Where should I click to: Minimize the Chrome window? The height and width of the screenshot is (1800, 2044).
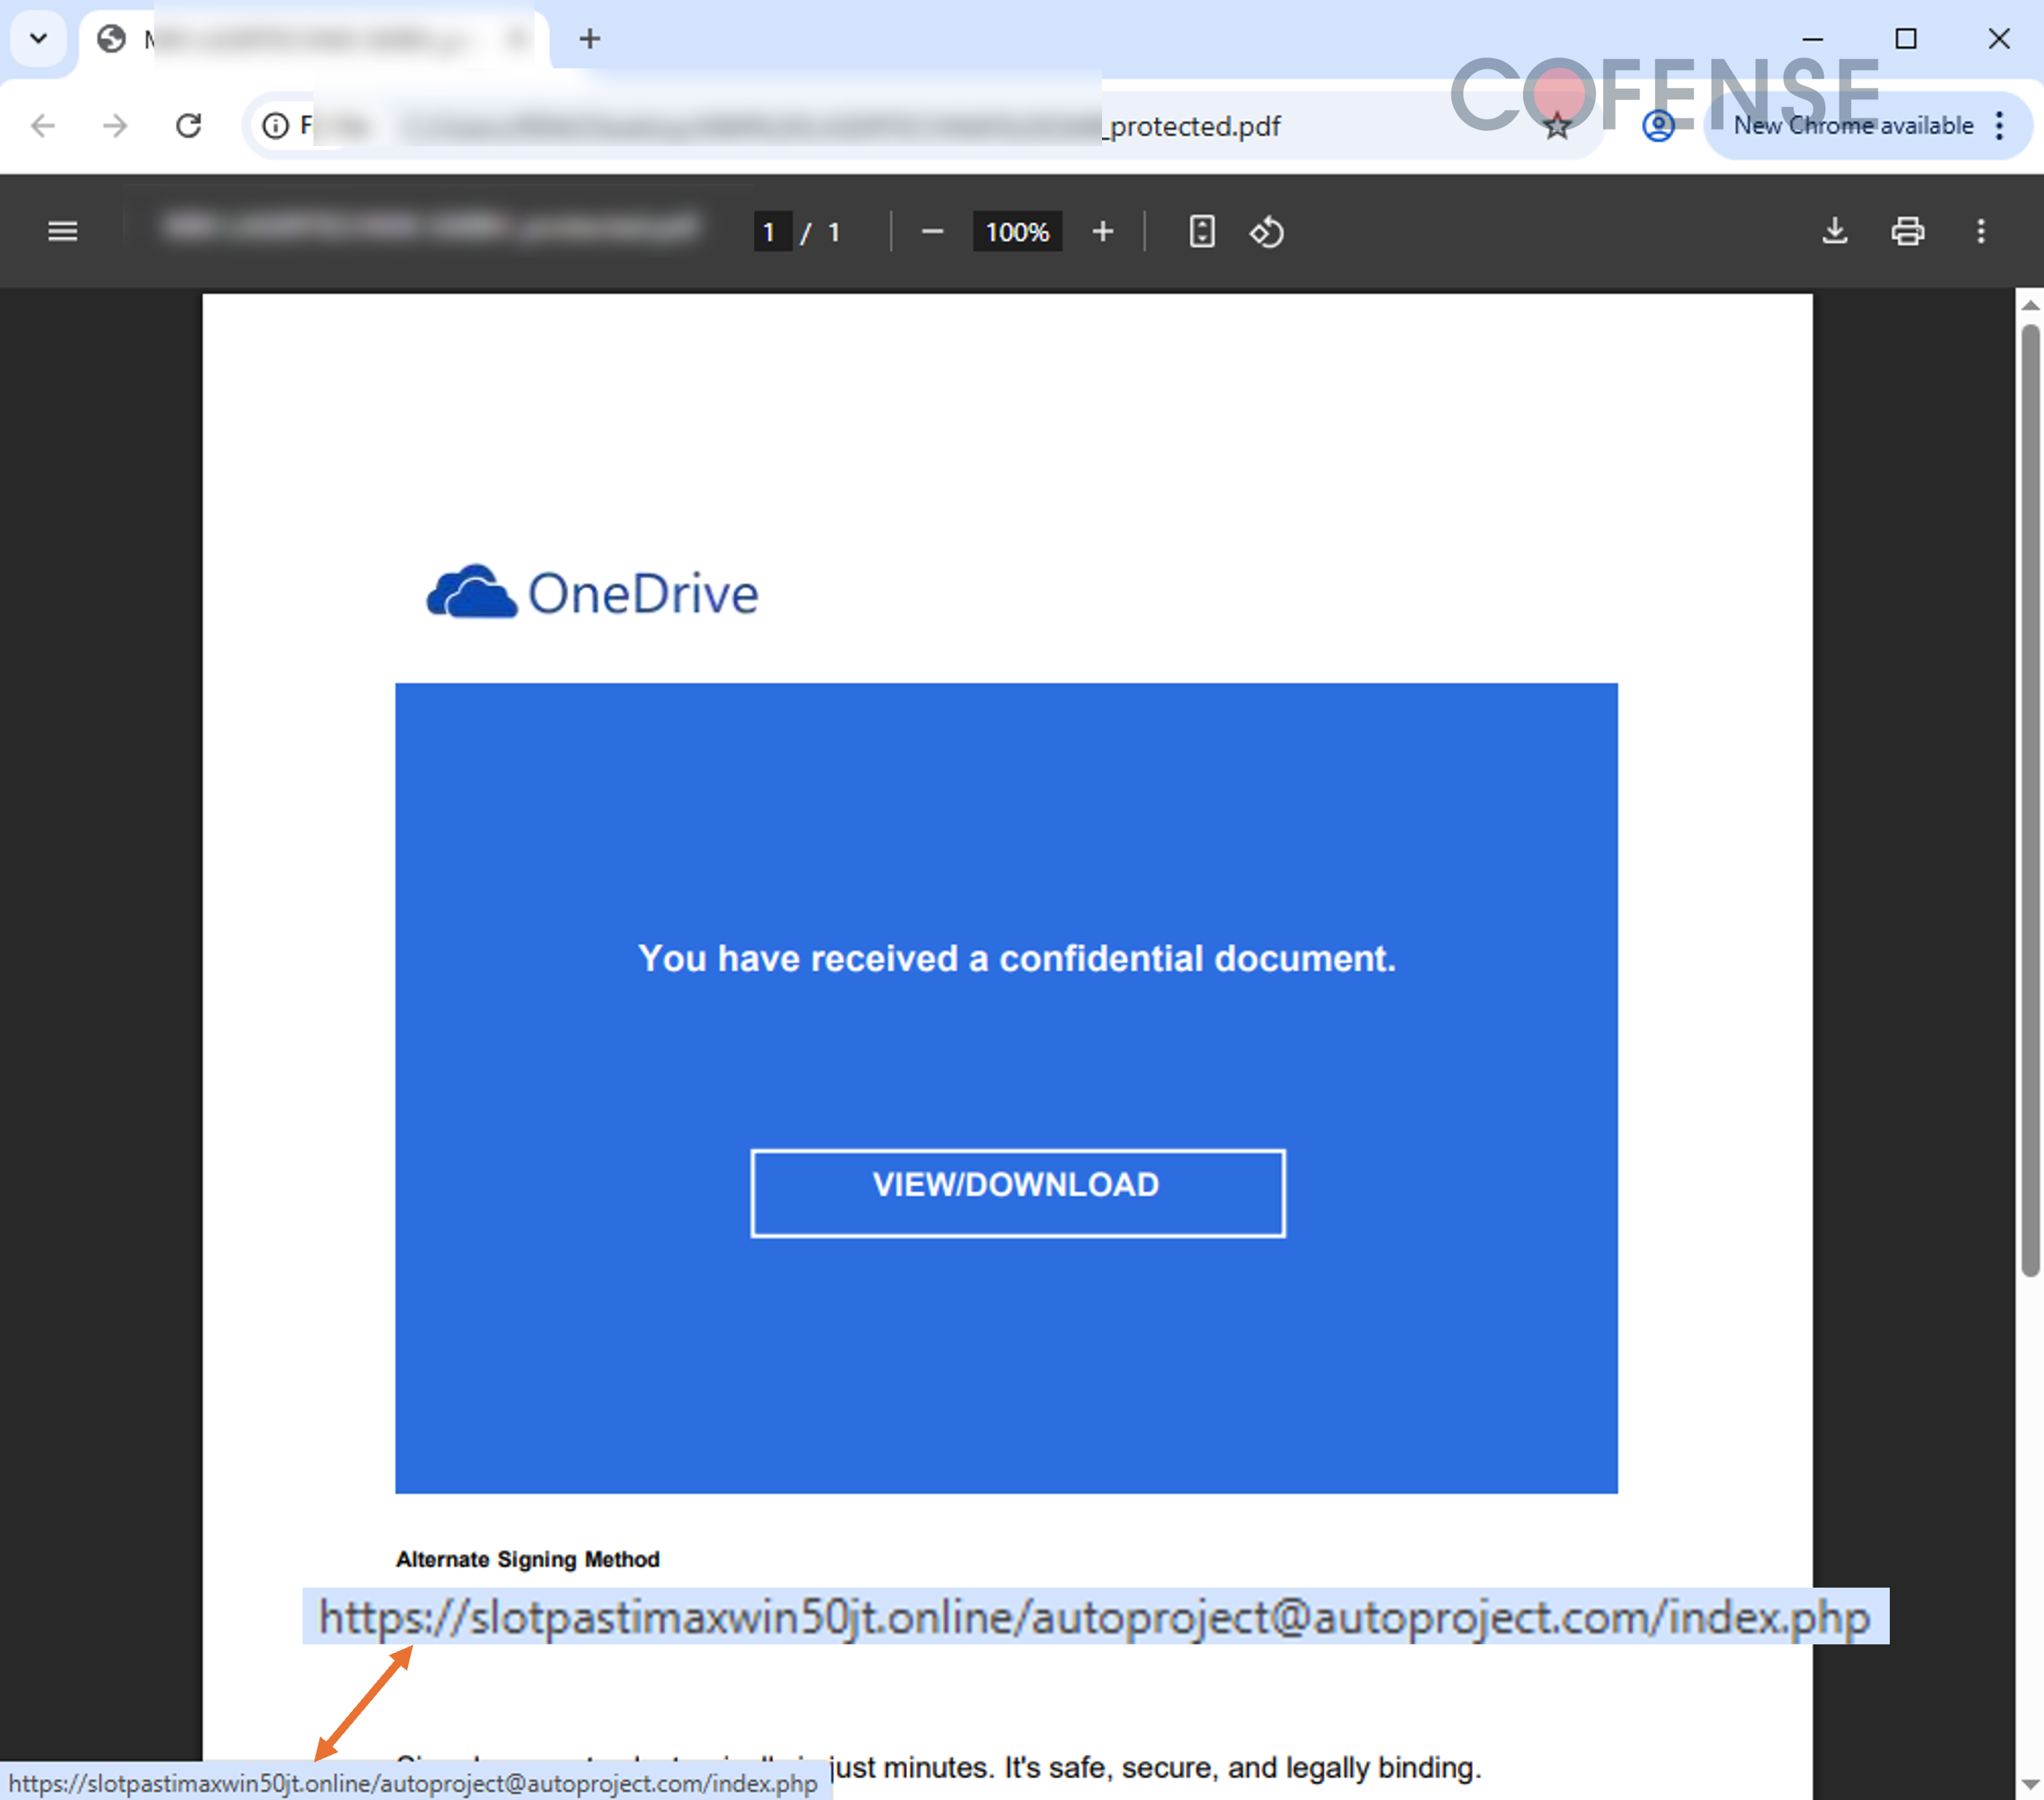tap(1813, 39)
